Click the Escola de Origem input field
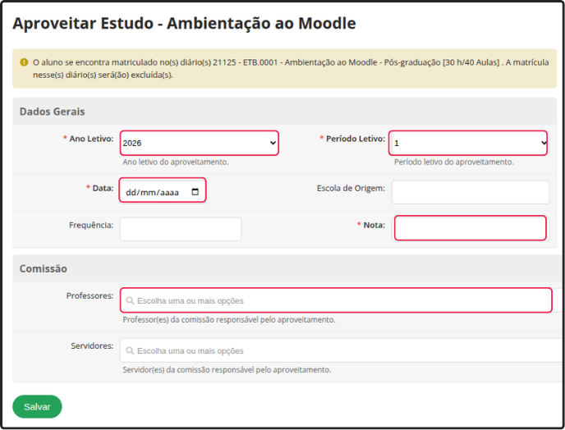Screen dimensions: 565x430 [471, 192]
